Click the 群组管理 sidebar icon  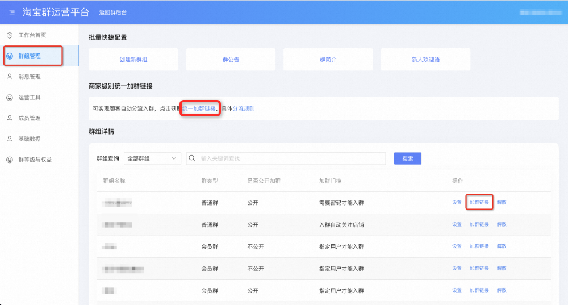coord(10,56)
